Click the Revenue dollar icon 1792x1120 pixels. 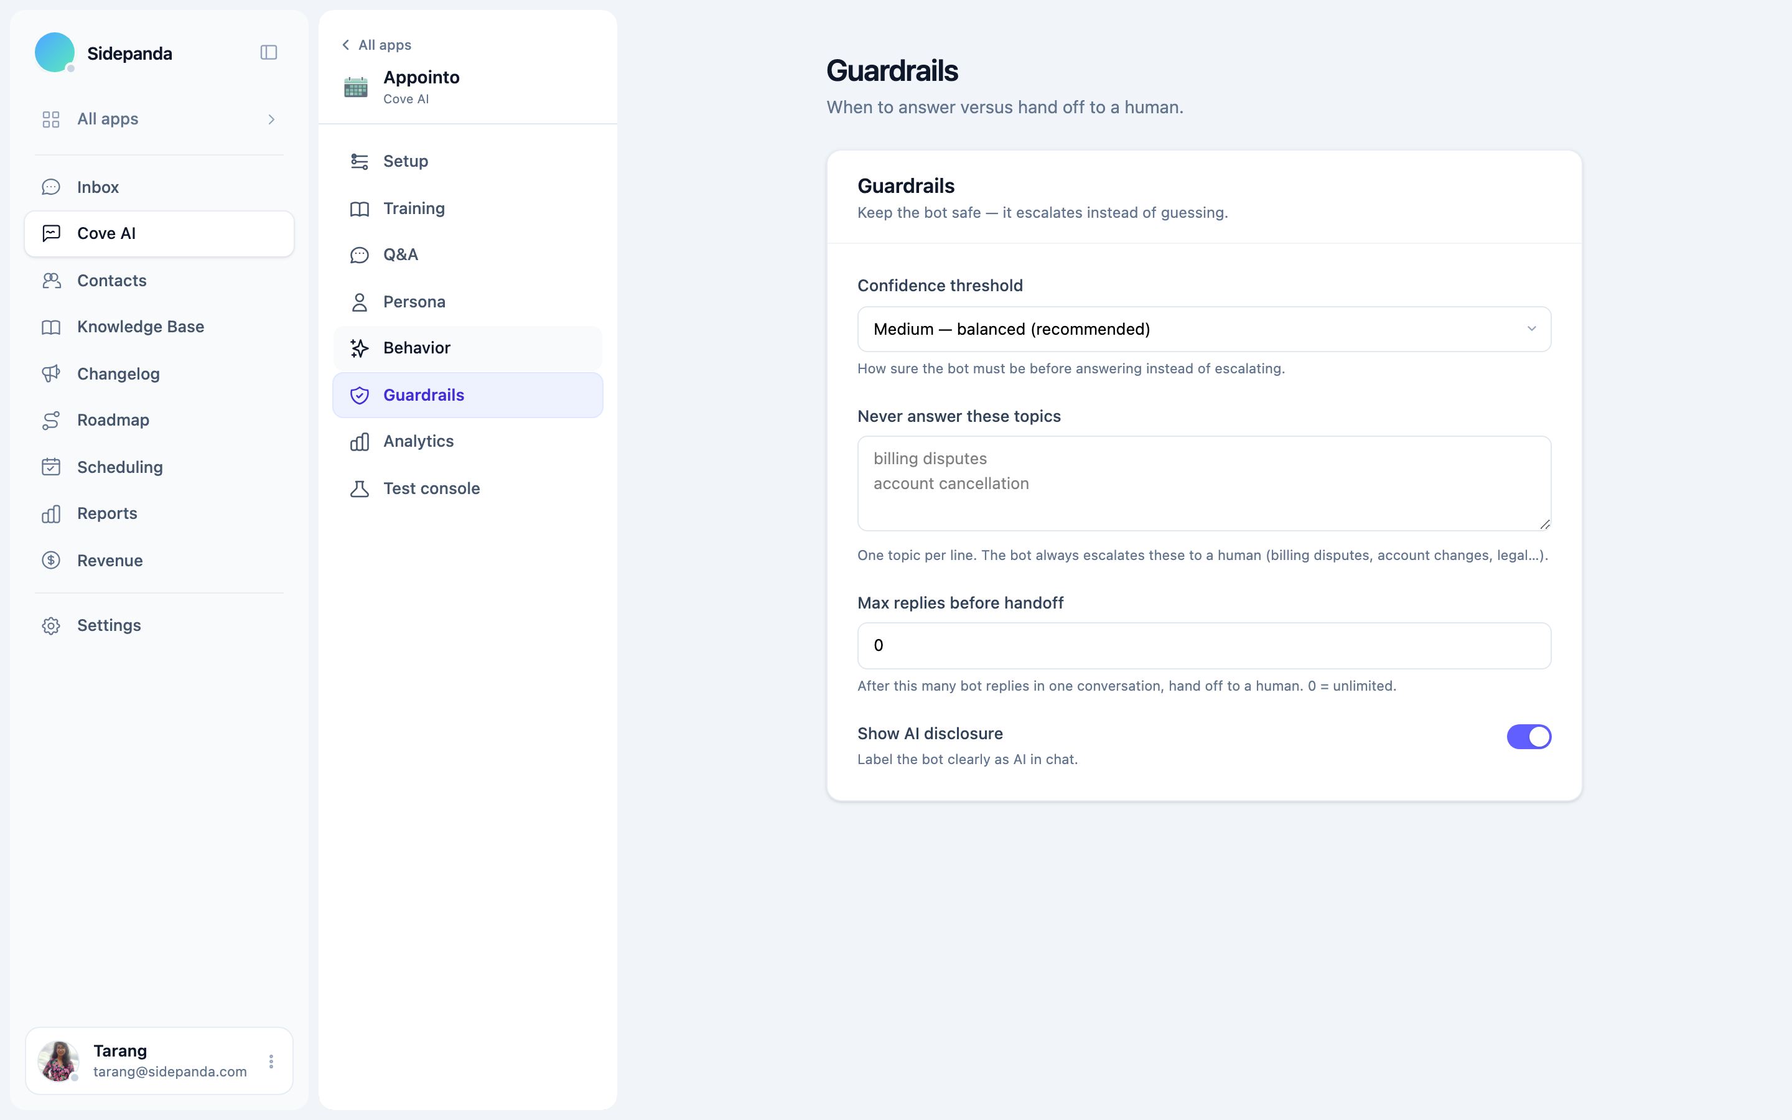tap(51, 561)
